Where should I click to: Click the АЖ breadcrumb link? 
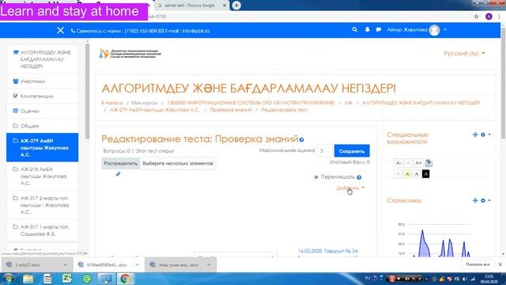348,103
